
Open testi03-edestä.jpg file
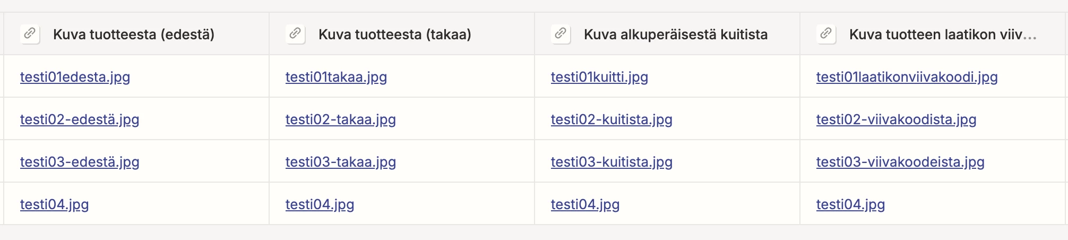pyautogui.click(x=80, y=162)
